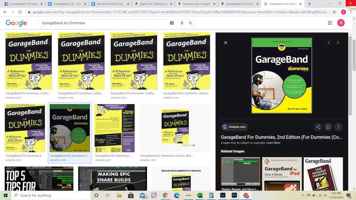This screenshot has width=356, height=200.
Task: Click the blue search magnifier button
Action: (x=190, y=23)
